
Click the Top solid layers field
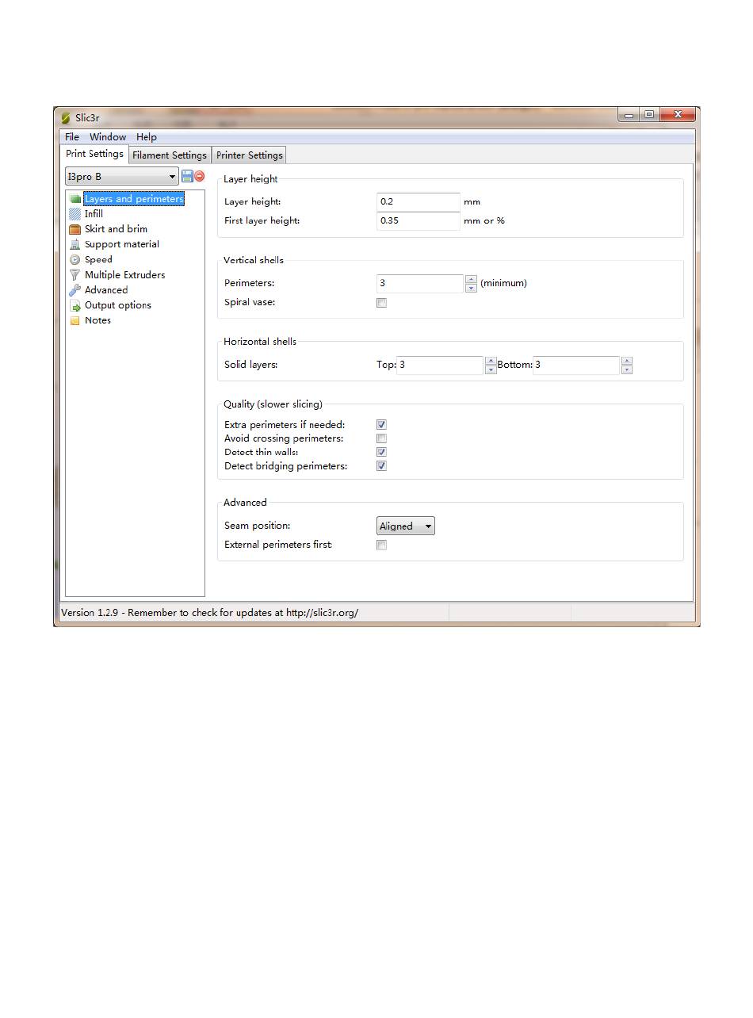point(440,365)
